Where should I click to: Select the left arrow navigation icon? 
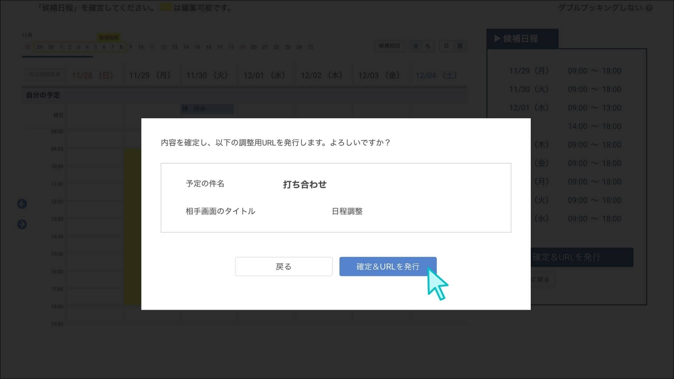(x=22, y=204)
